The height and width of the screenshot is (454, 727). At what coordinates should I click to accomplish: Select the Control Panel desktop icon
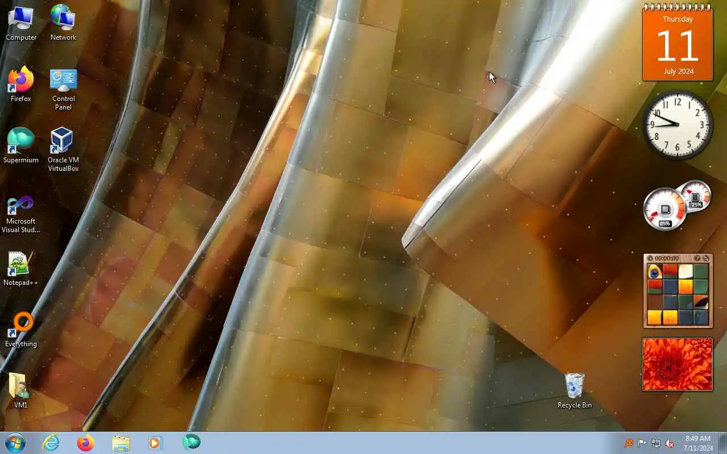(63, 89)
